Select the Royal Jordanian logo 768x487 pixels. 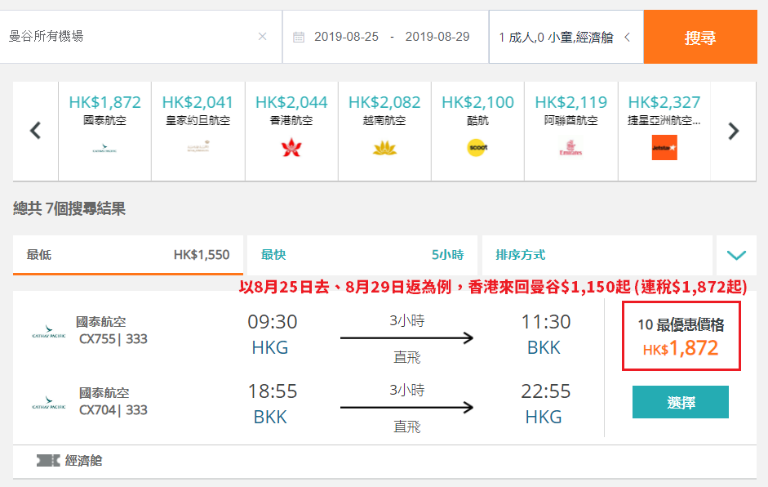click(x=198, y=146)
